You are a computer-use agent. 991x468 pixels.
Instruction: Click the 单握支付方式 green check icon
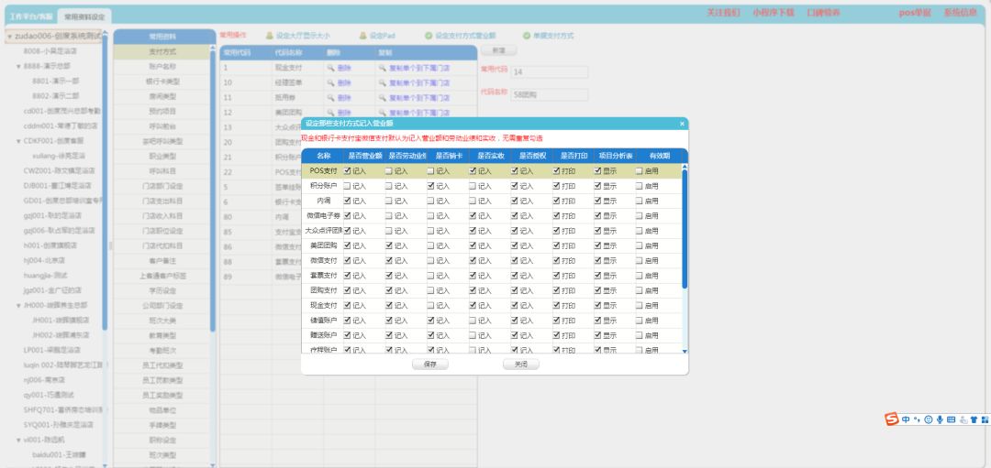click(526, 36)
